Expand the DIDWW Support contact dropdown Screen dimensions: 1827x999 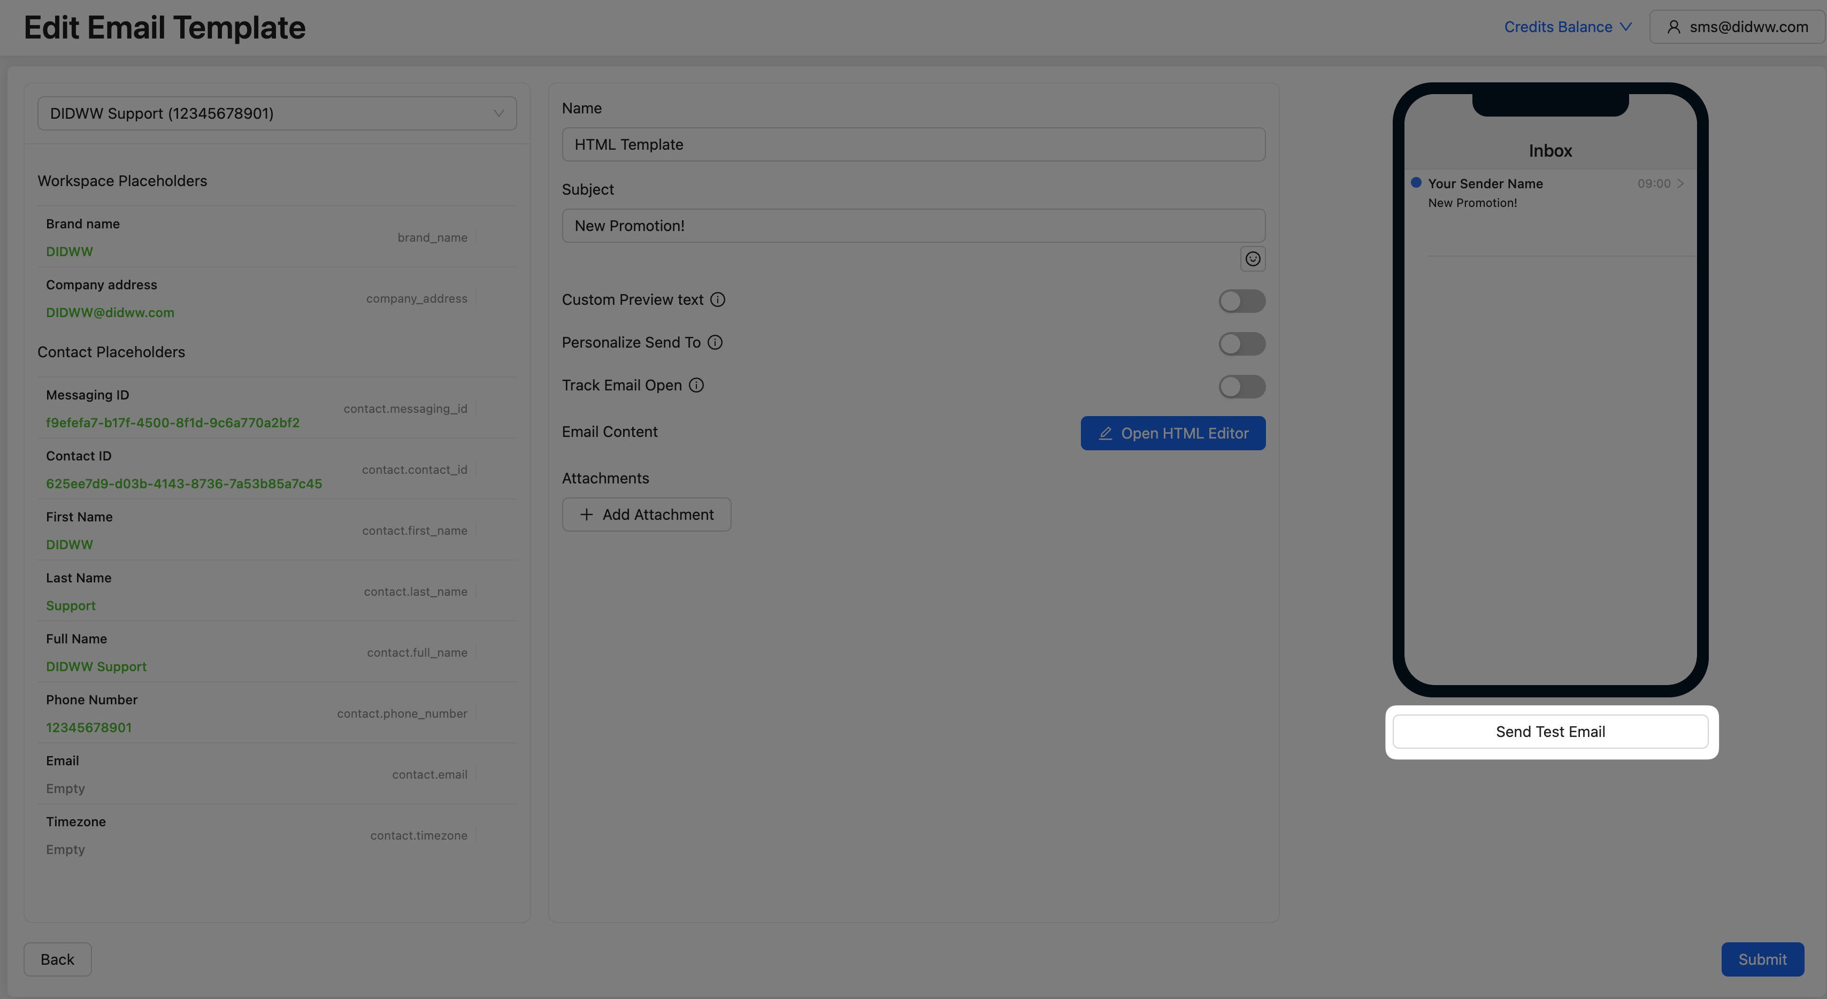pos(277,113)
